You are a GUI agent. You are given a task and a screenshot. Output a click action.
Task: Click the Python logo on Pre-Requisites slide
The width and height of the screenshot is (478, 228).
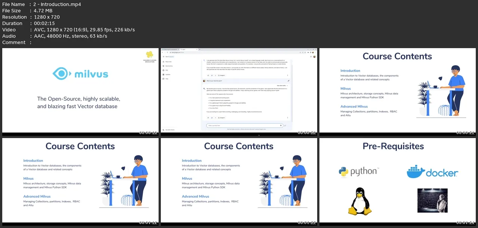[359, 171]
